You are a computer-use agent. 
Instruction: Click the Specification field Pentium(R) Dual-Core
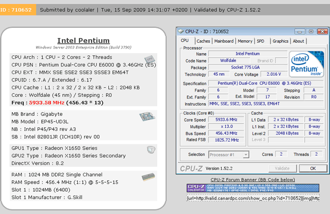pyautogui.click(x=266, y=83)
